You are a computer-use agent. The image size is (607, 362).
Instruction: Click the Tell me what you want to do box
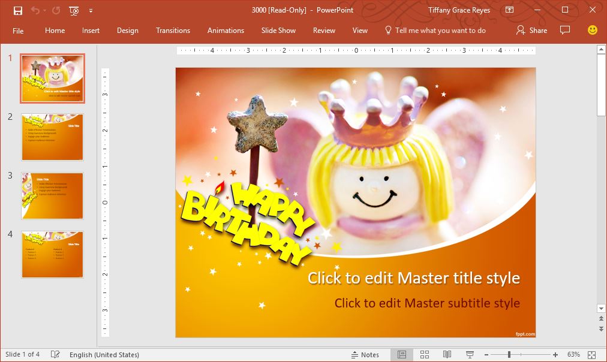coord(435,31)
